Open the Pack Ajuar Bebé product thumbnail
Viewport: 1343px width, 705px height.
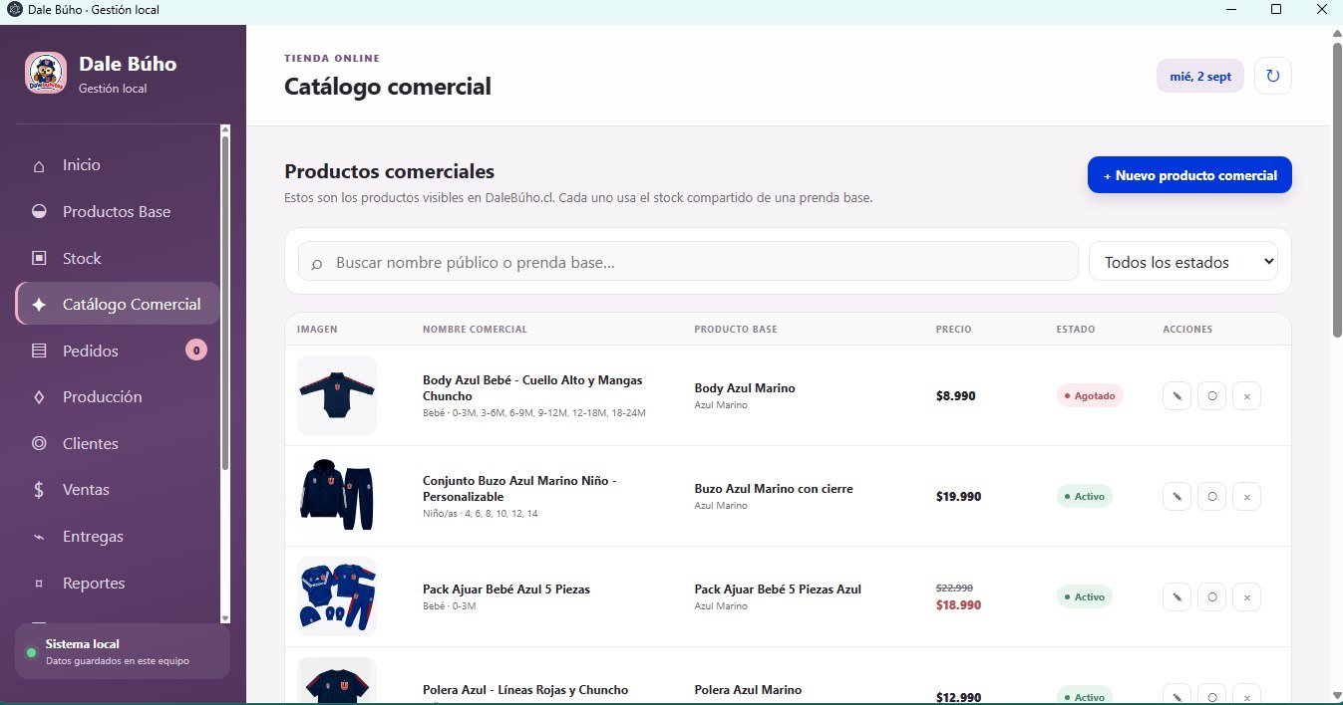[337, 596]
